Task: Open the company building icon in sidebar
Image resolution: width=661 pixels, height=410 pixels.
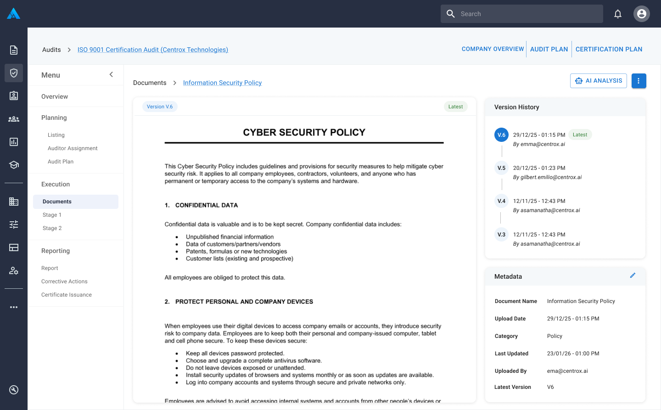Action: coord(14,202)
